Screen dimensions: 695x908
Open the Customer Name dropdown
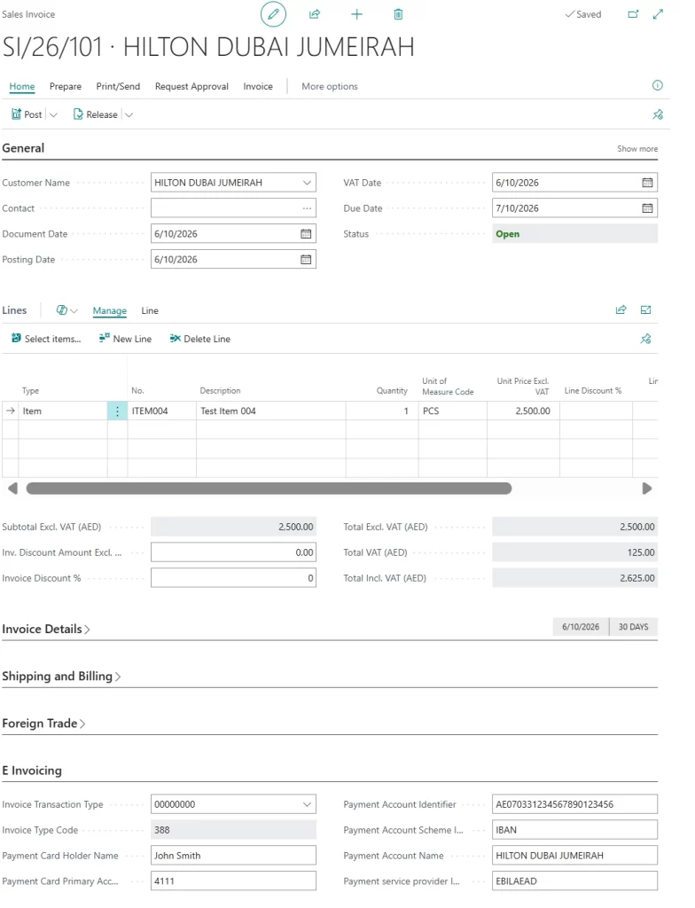pos(307,183)
